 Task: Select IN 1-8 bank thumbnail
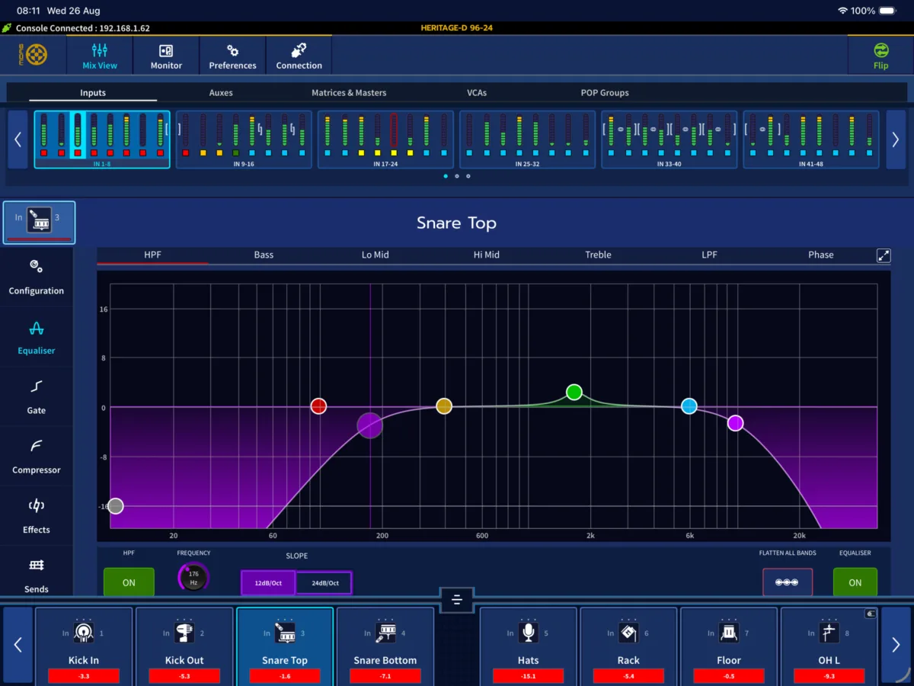(x=102, y=139)
